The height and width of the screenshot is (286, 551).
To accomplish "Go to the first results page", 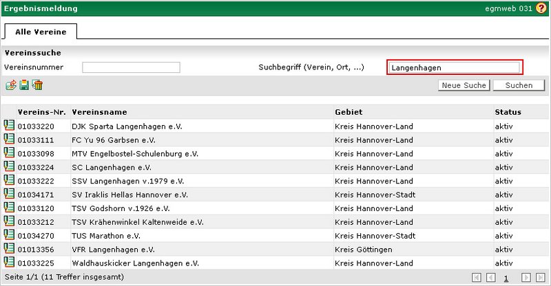I will tap(477, 278).
